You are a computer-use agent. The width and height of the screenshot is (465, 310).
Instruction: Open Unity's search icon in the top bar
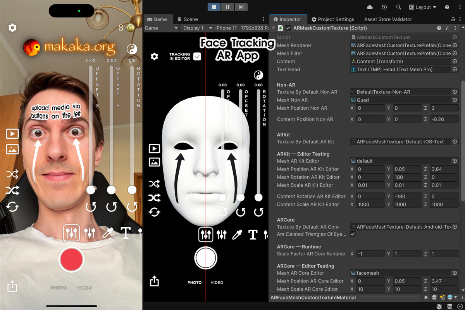point(398,7)
